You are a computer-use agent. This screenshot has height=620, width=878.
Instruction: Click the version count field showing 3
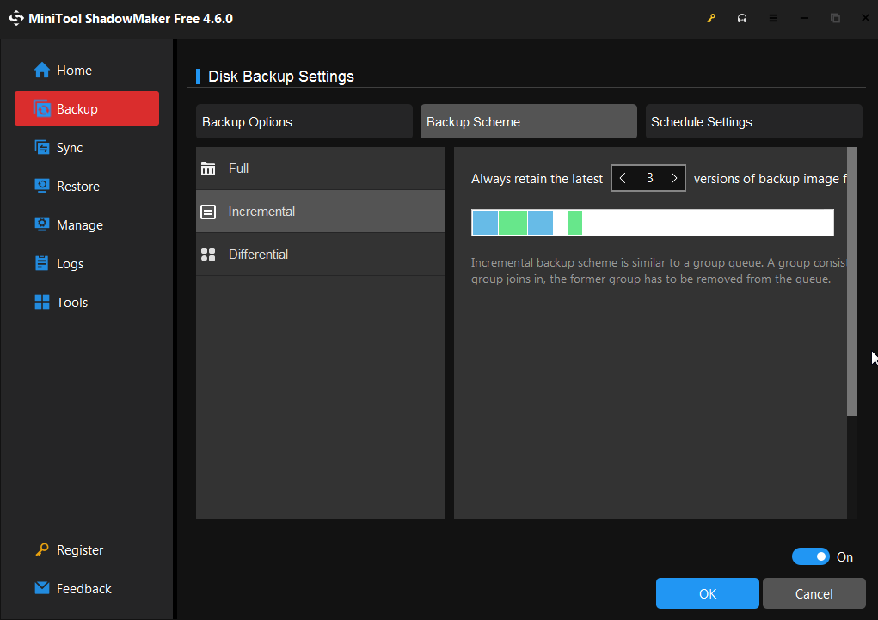tap(649, 178)
